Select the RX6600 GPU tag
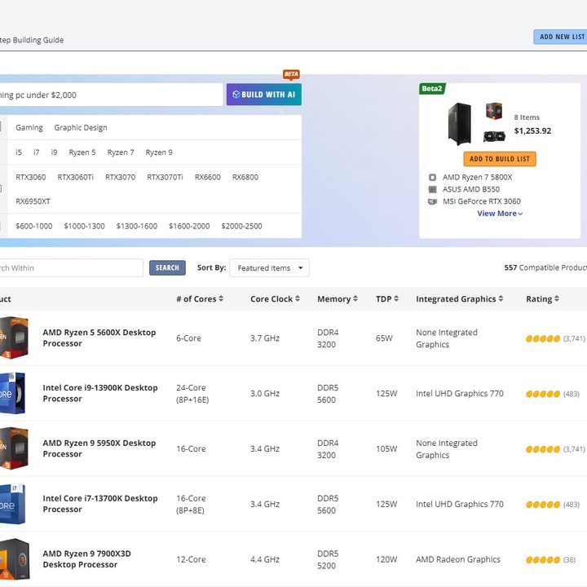Viewport: 587px width, 587px height. tap(207, 177)
